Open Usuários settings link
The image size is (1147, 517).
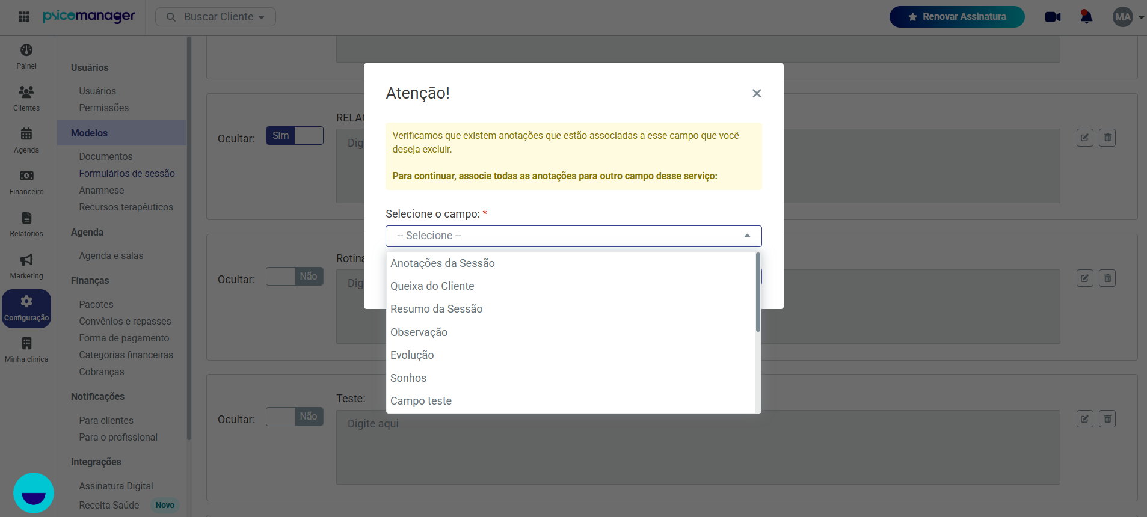tap(97, 91)
